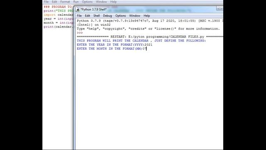Open the Window menu in the editor window
This screenshot has width=266, height=150.
coord(101,2)
